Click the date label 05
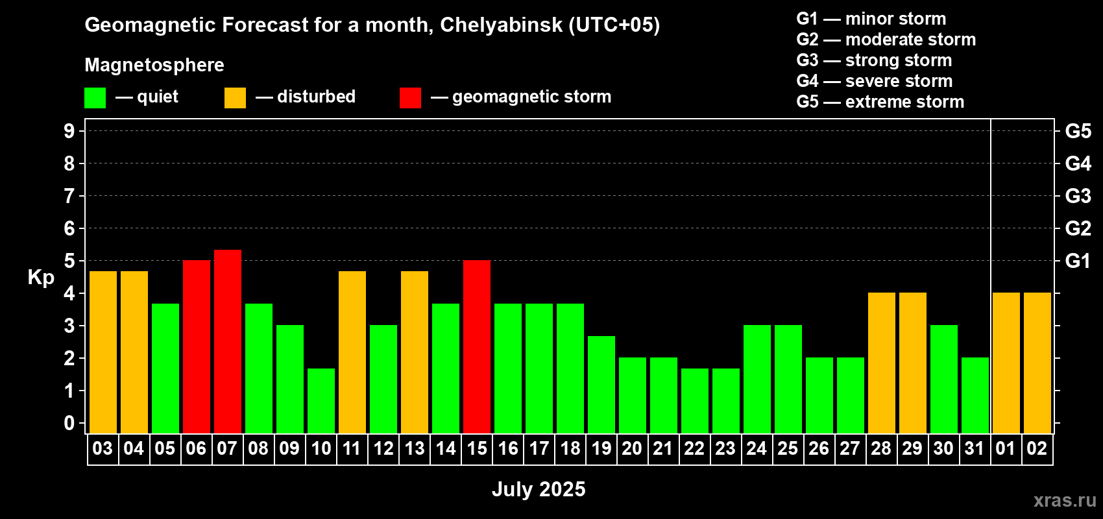 (x=165, y=449)
